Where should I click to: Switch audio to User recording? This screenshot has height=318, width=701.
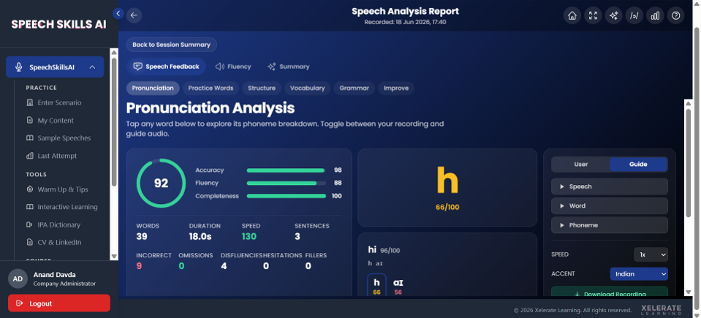(580, 164)
